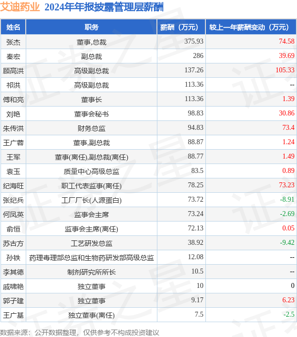The height and width of the screenshot is (337, 297).
Task: Click the 姓名 column header
Action: tap(13, 27)
